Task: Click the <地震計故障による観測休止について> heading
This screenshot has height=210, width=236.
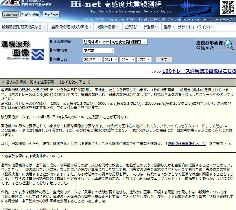Action: [x=32, y=156]
